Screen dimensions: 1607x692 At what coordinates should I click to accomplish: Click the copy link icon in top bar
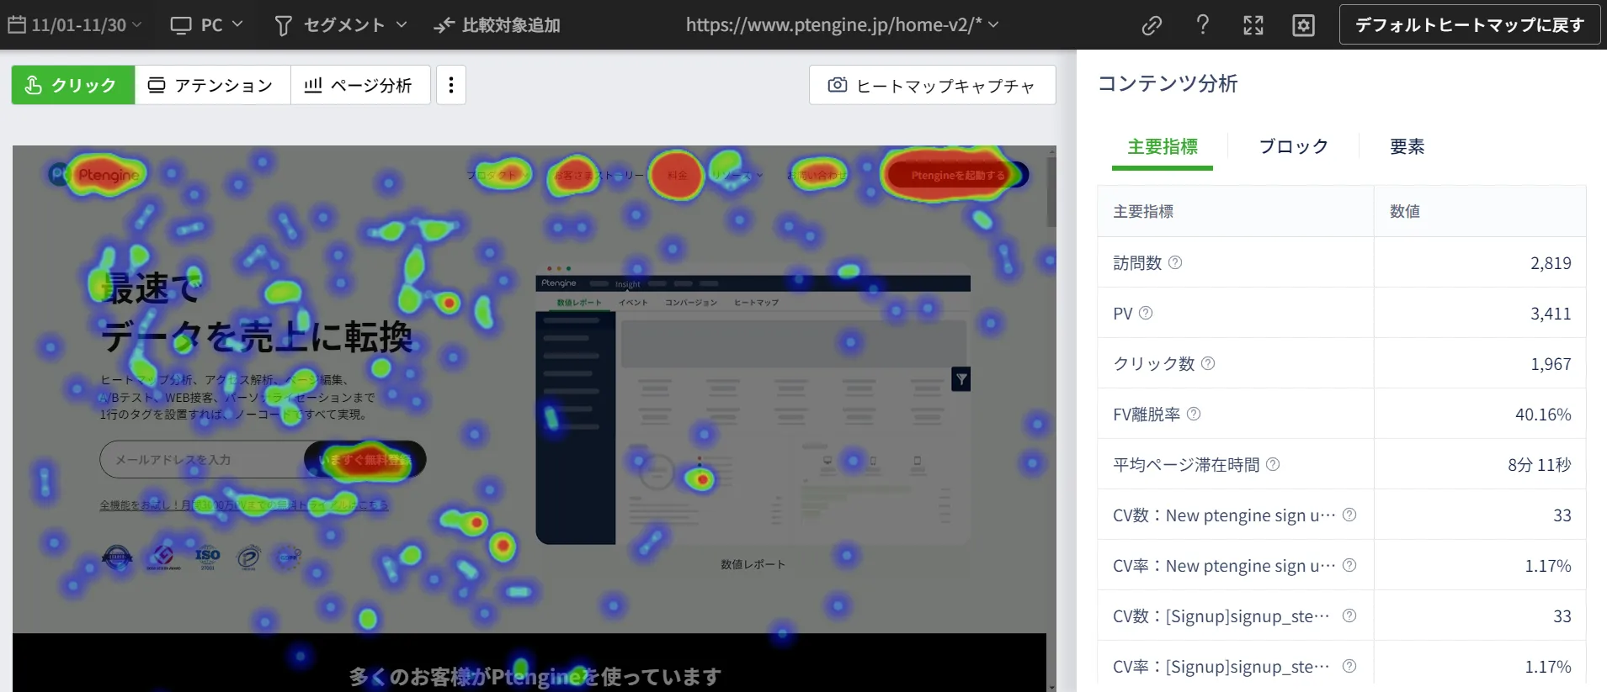1152,25
